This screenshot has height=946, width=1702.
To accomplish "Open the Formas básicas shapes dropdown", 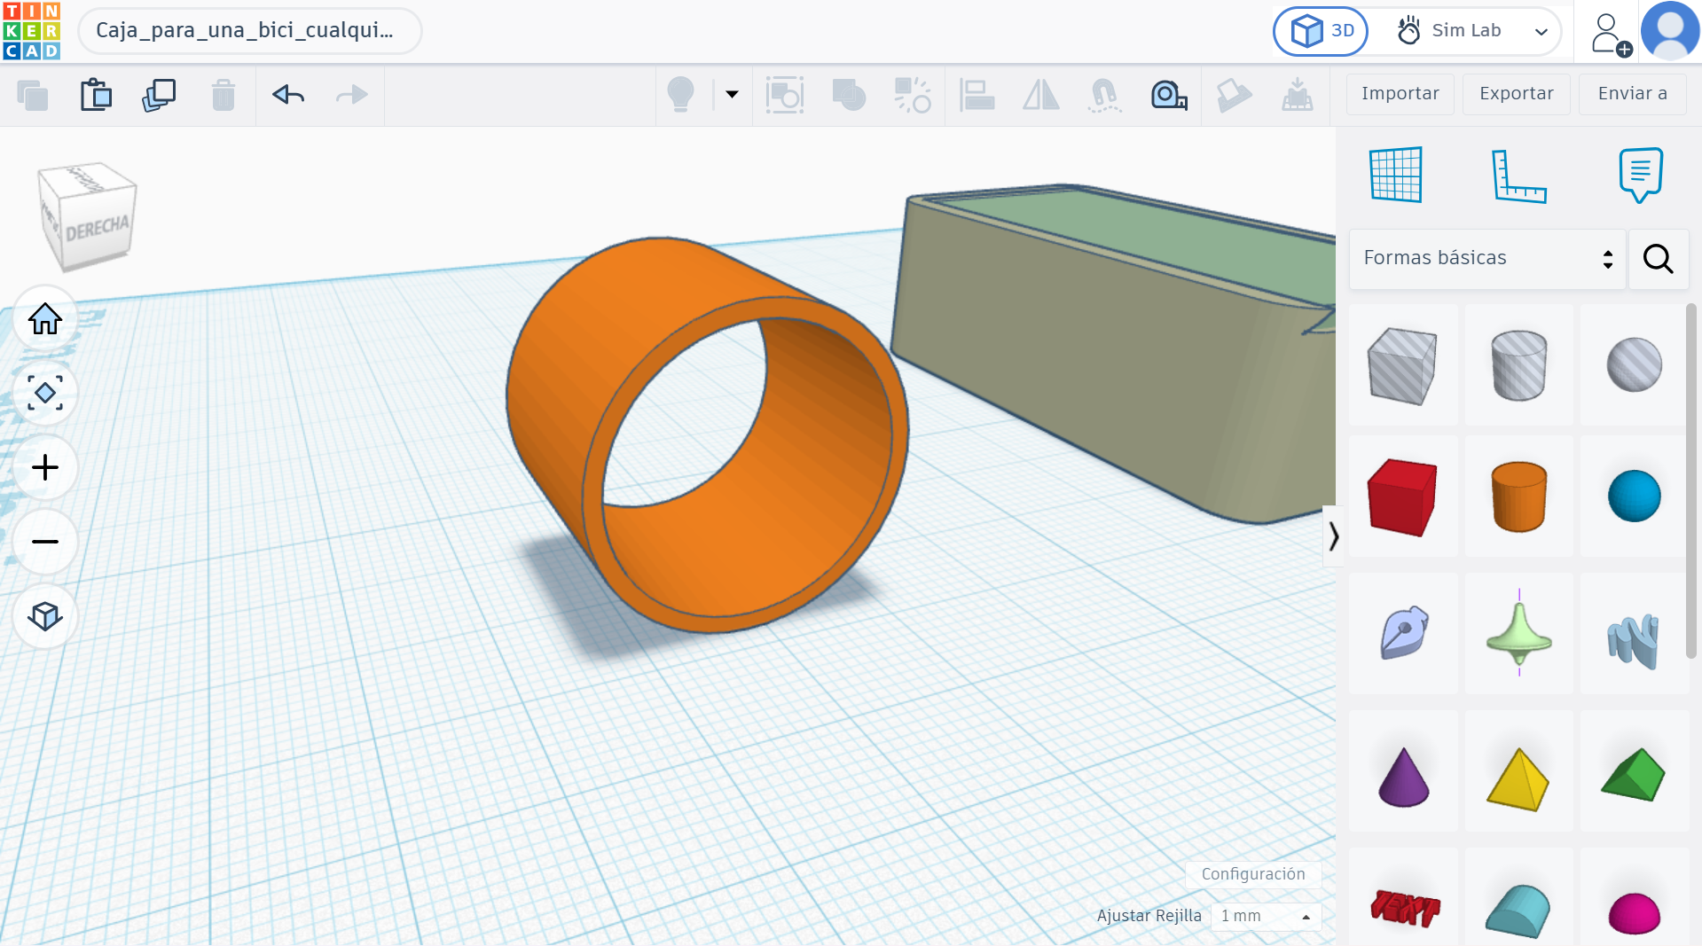I will tap(1487, 258).
